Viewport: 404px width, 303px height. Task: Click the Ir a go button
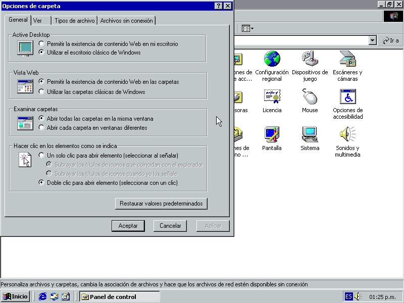click(x=391, y=40)
